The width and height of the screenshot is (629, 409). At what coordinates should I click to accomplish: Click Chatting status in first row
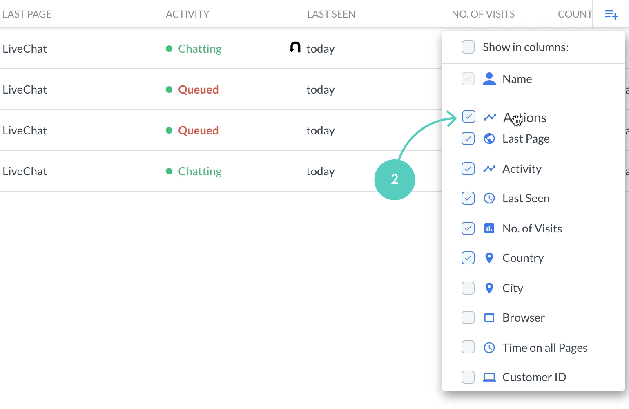(x=200, y=49)
